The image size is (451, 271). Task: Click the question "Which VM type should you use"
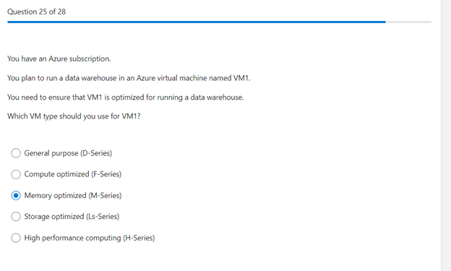[74, 116]
